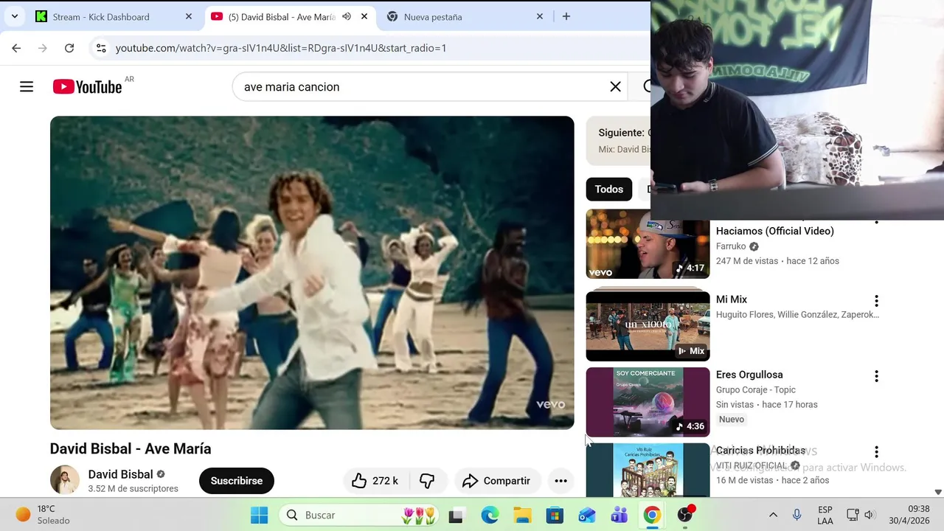This screenshot has width=944, height=531.
Task: Open Chrome from taskbar
Action: [652, 515]
